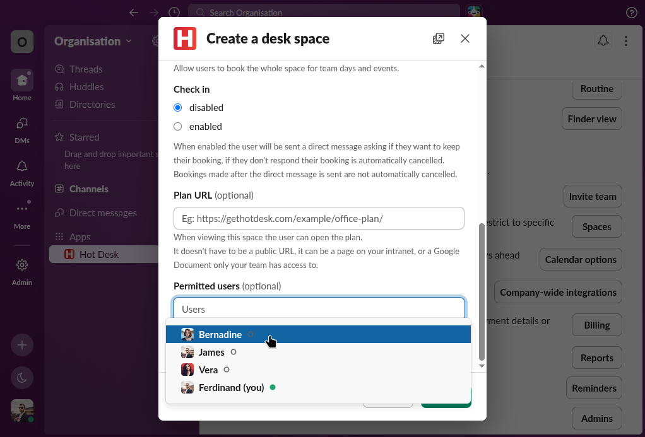Screen dimensions: 645x437
Task: Click the Hot Desk app logo in dialog header
Action: (185, 38)
